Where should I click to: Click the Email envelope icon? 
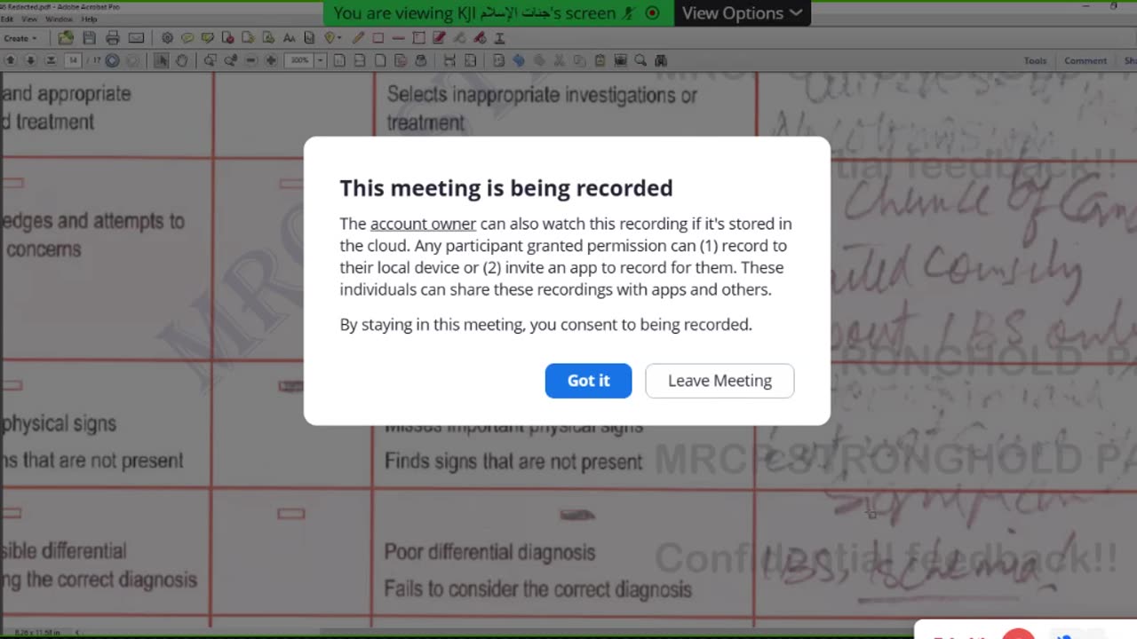136,38
